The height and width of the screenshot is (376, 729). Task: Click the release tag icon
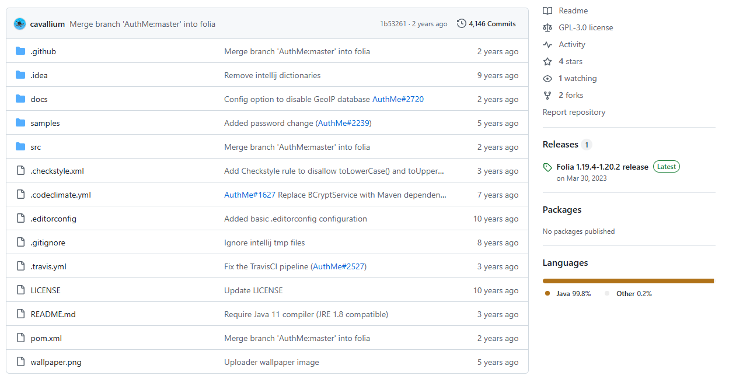(x=547, y=167)
